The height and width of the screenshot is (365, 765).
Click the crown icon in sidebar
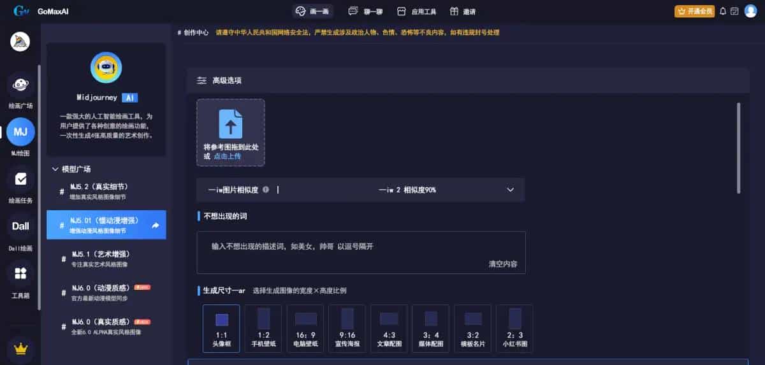pyautogui.click(x=20, y=349)
